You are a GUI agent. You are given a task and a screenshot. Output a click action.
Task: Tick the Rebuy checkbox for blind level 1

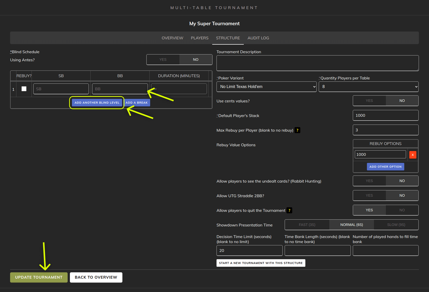(x=24, y=89)
